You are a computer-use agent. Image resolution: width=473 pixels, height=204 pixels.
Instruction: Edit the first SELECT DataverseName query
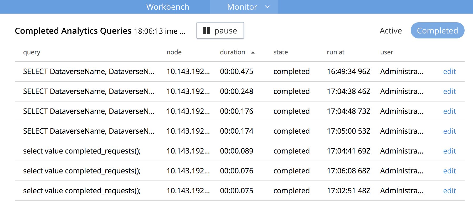coord(449,71)
